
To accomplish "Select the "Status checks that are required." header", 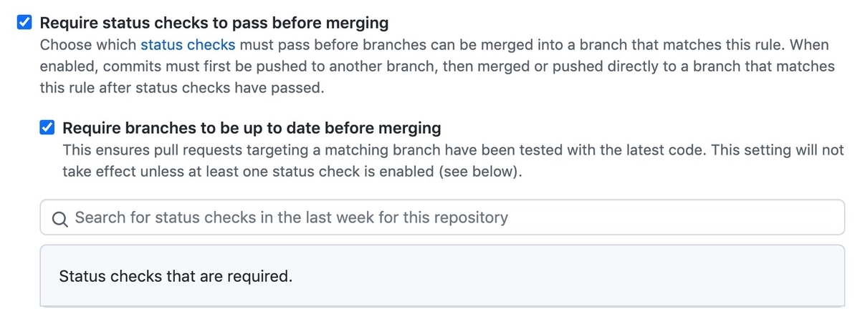I will coord(176,276).
